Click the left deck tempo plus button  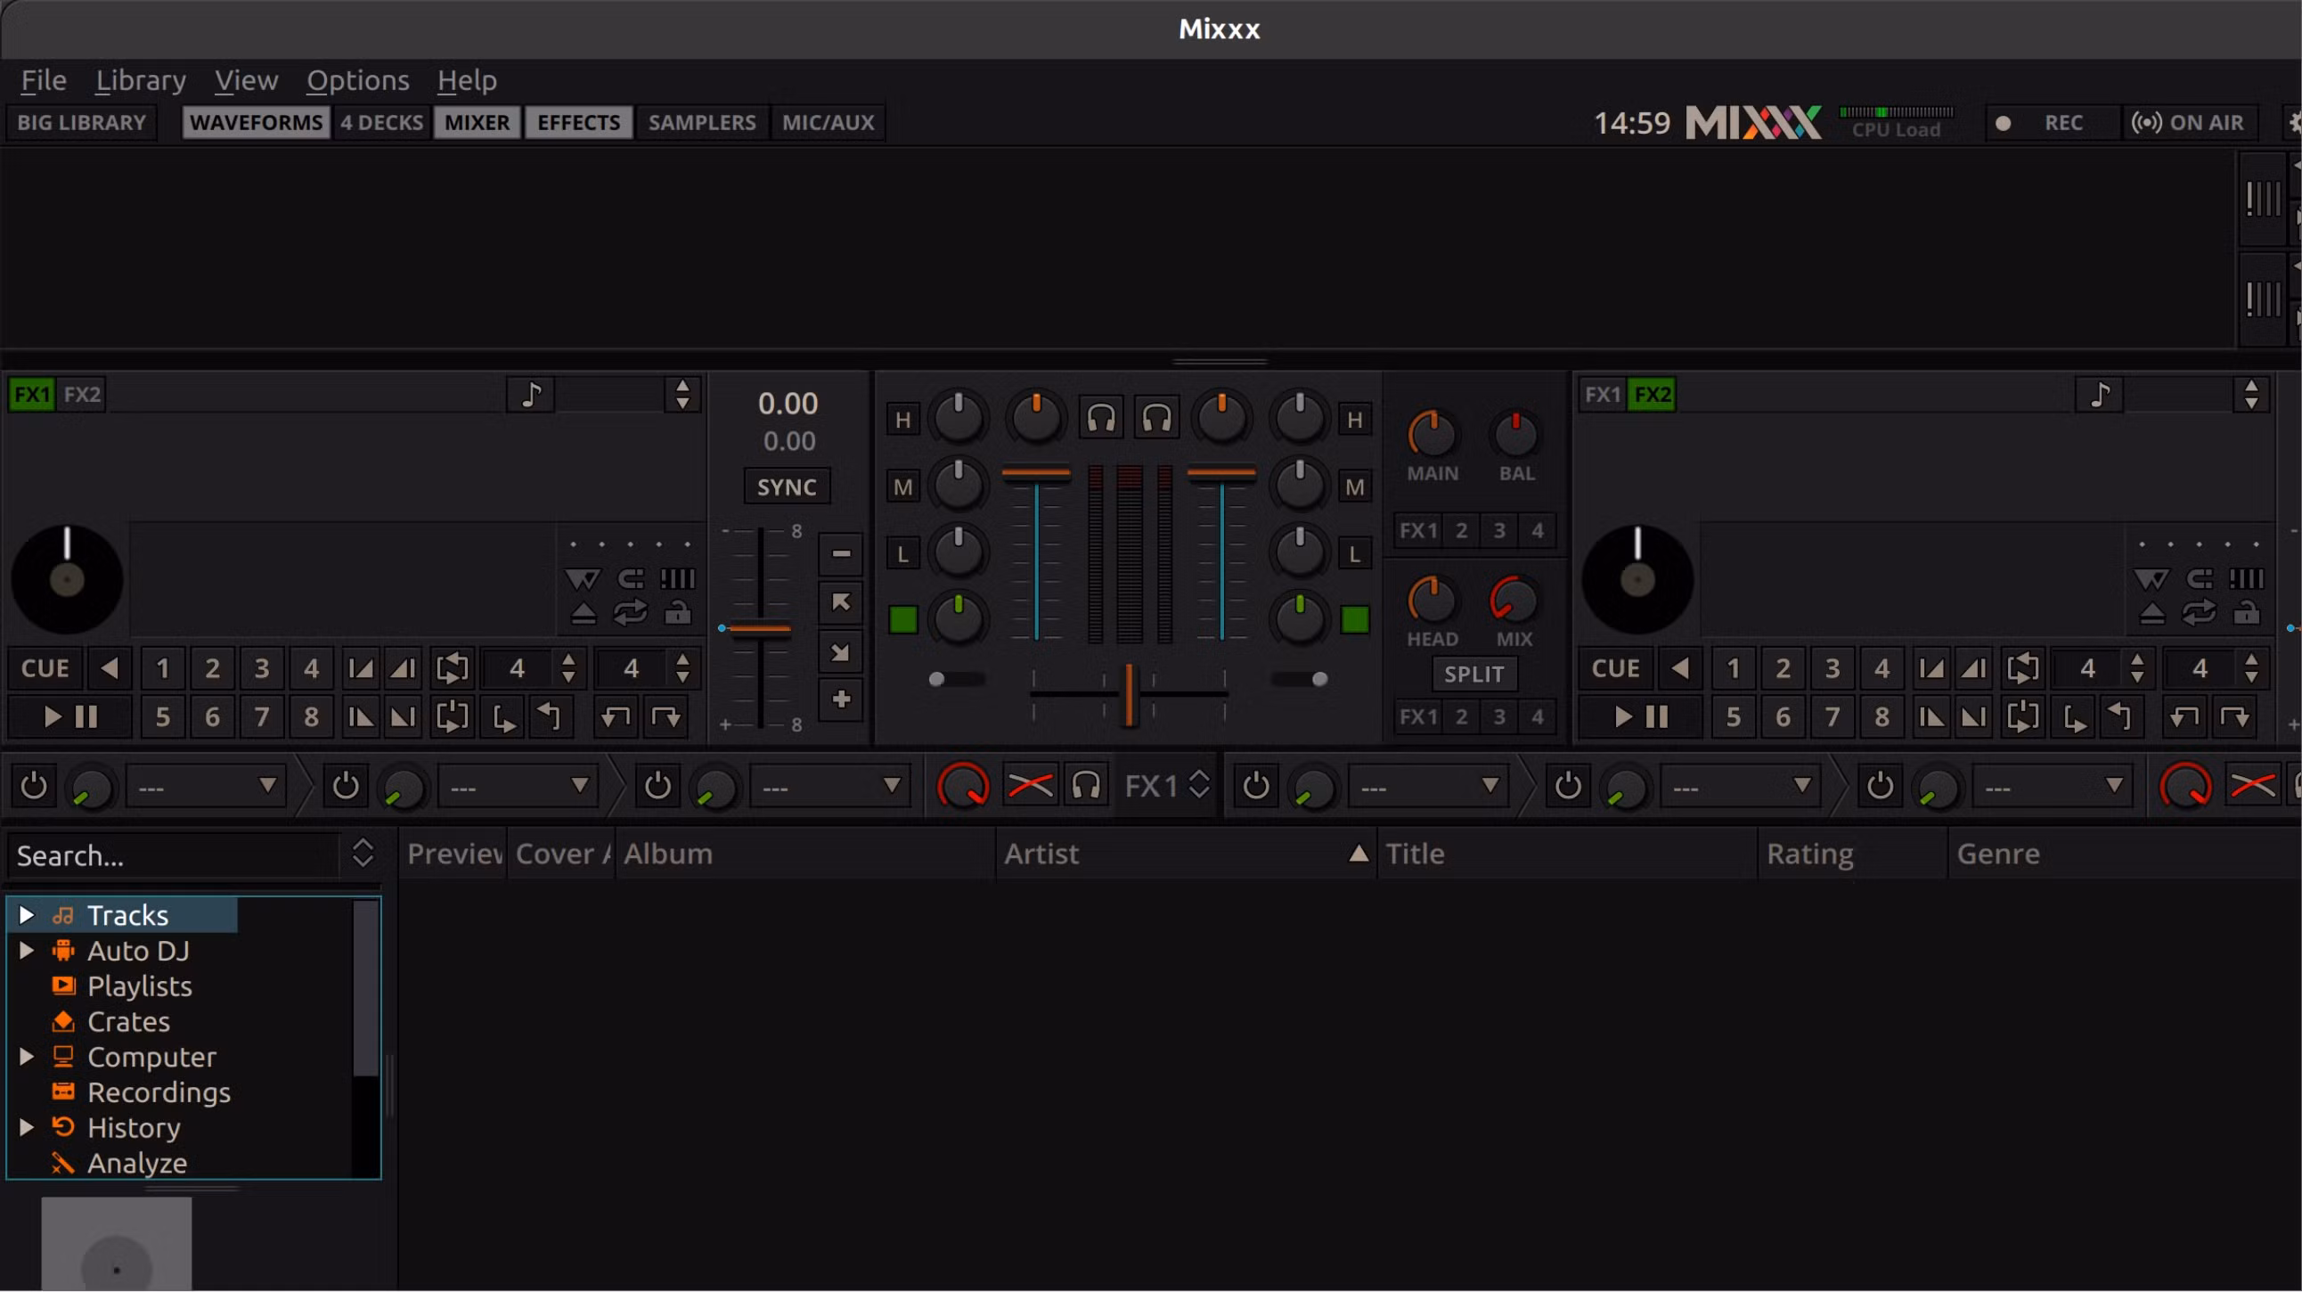pos(841,699)
